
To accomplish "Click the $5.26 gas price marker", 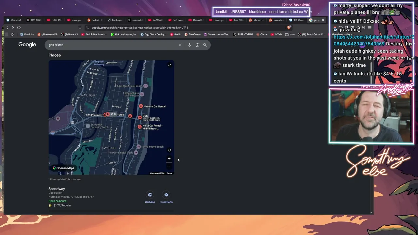I will [111, 114].
